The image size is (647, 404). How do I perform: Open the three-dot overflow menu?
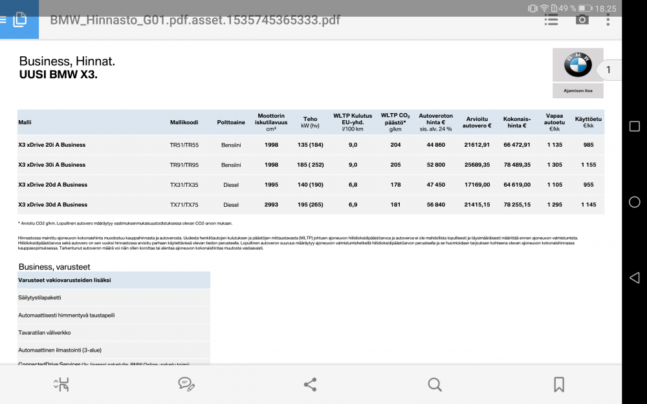tap(608, 19)
